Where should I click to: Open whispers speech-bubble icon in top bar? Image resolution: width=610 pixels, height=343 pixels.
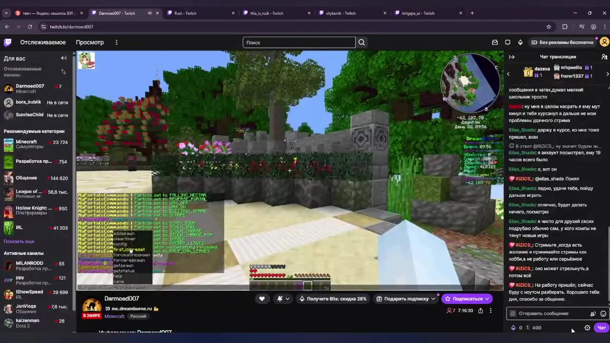point(508,42)
